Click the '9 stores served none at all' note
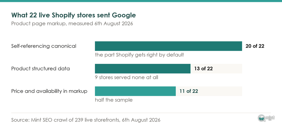The width and height of the screenshot is (282, 129). point(127,77)
